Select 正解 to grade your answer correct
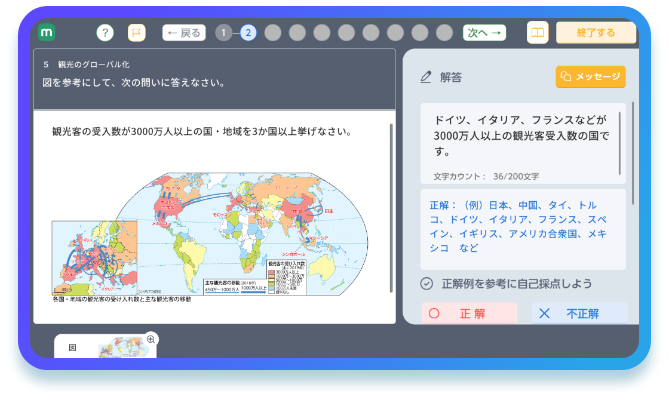 tap(469, 313)
